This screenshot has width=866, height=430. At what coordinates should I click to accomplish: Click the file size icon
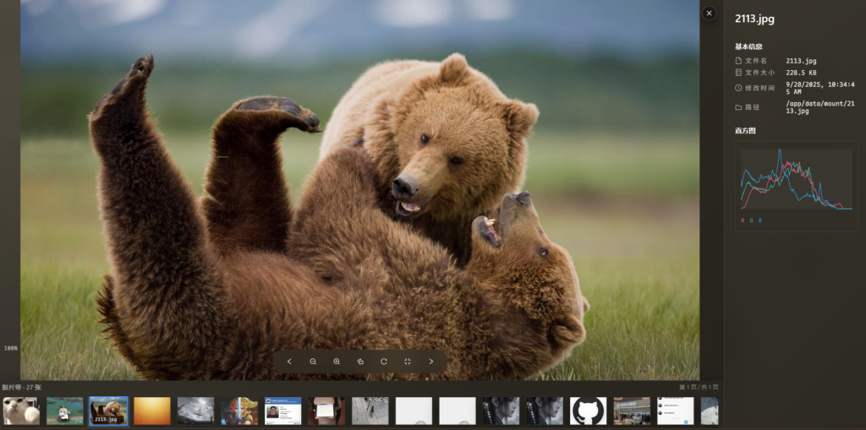738,73
